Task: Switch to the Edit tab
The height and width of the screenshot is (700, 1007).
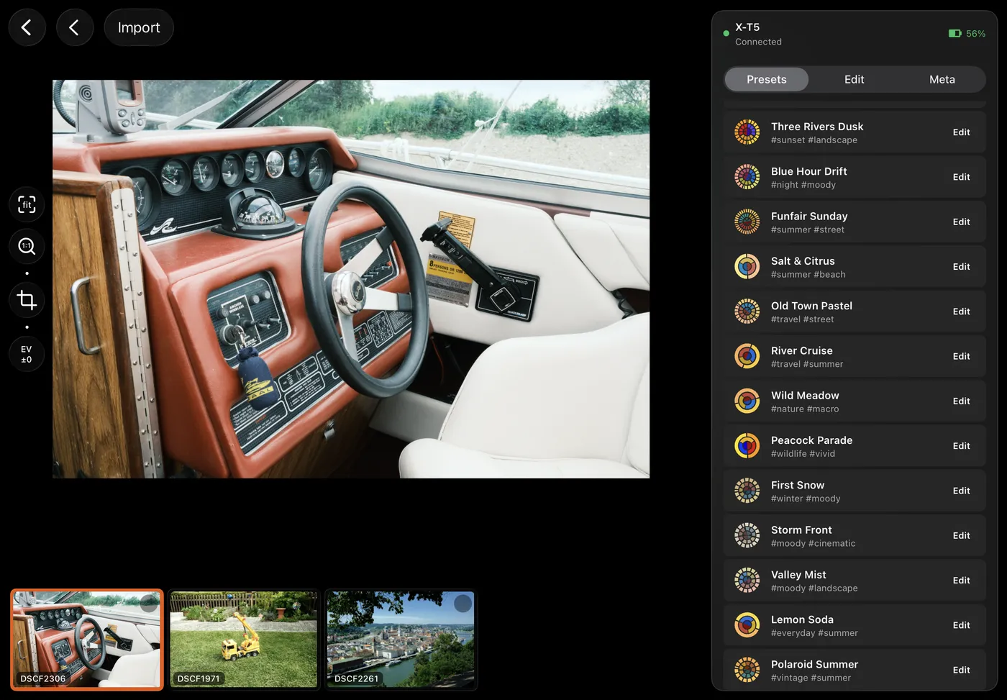Action: pos(855,79)
